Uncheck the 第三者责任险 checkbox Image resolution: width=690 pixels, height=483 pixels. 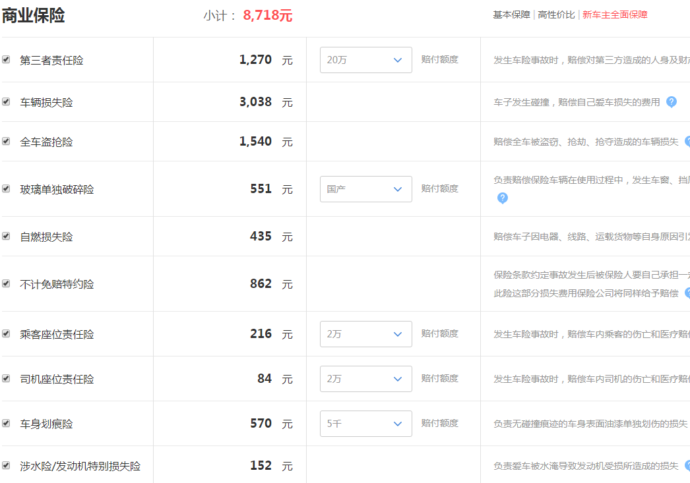(x=6, y=59)
